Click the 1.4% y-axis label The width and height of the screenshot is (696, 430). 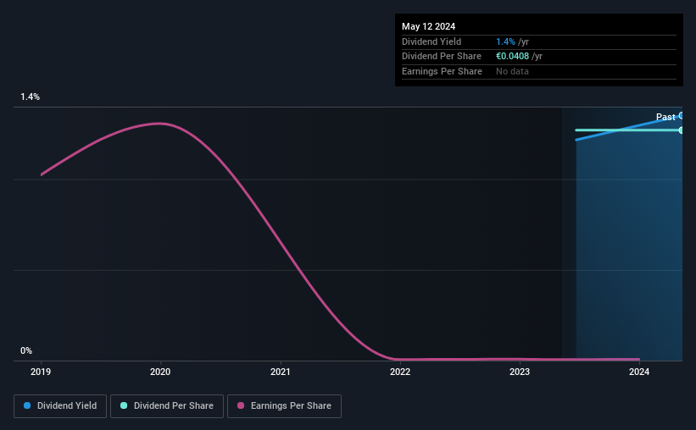(x=31, y=96)
